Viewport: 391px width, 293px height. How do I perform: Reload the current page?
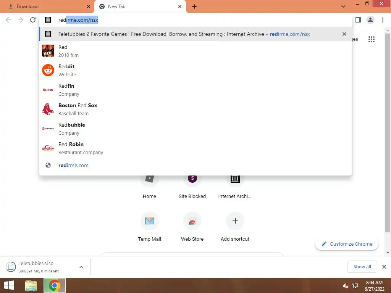(x=33, y=20)
